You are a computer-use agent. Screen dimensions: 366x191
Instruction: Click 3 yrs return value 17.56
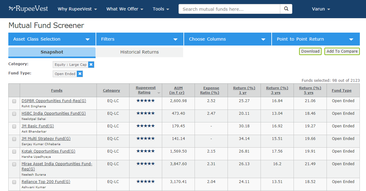click(x=277, y=151)
